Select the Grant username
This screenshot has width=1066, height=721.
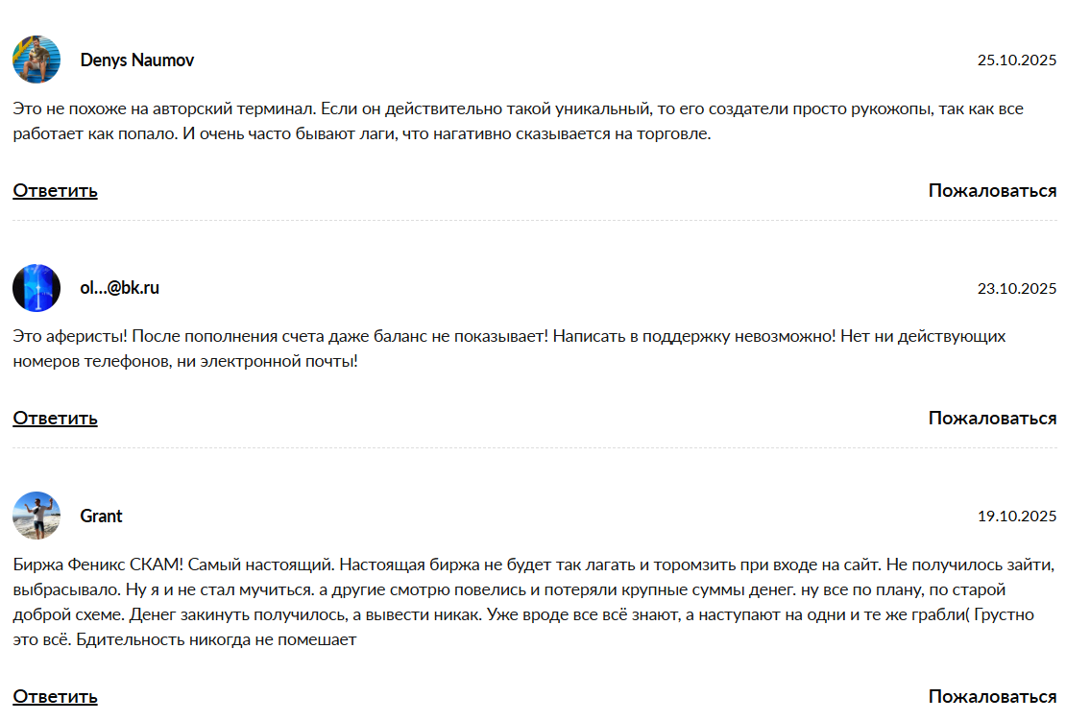pyautogui.click(x=101, y=516)
